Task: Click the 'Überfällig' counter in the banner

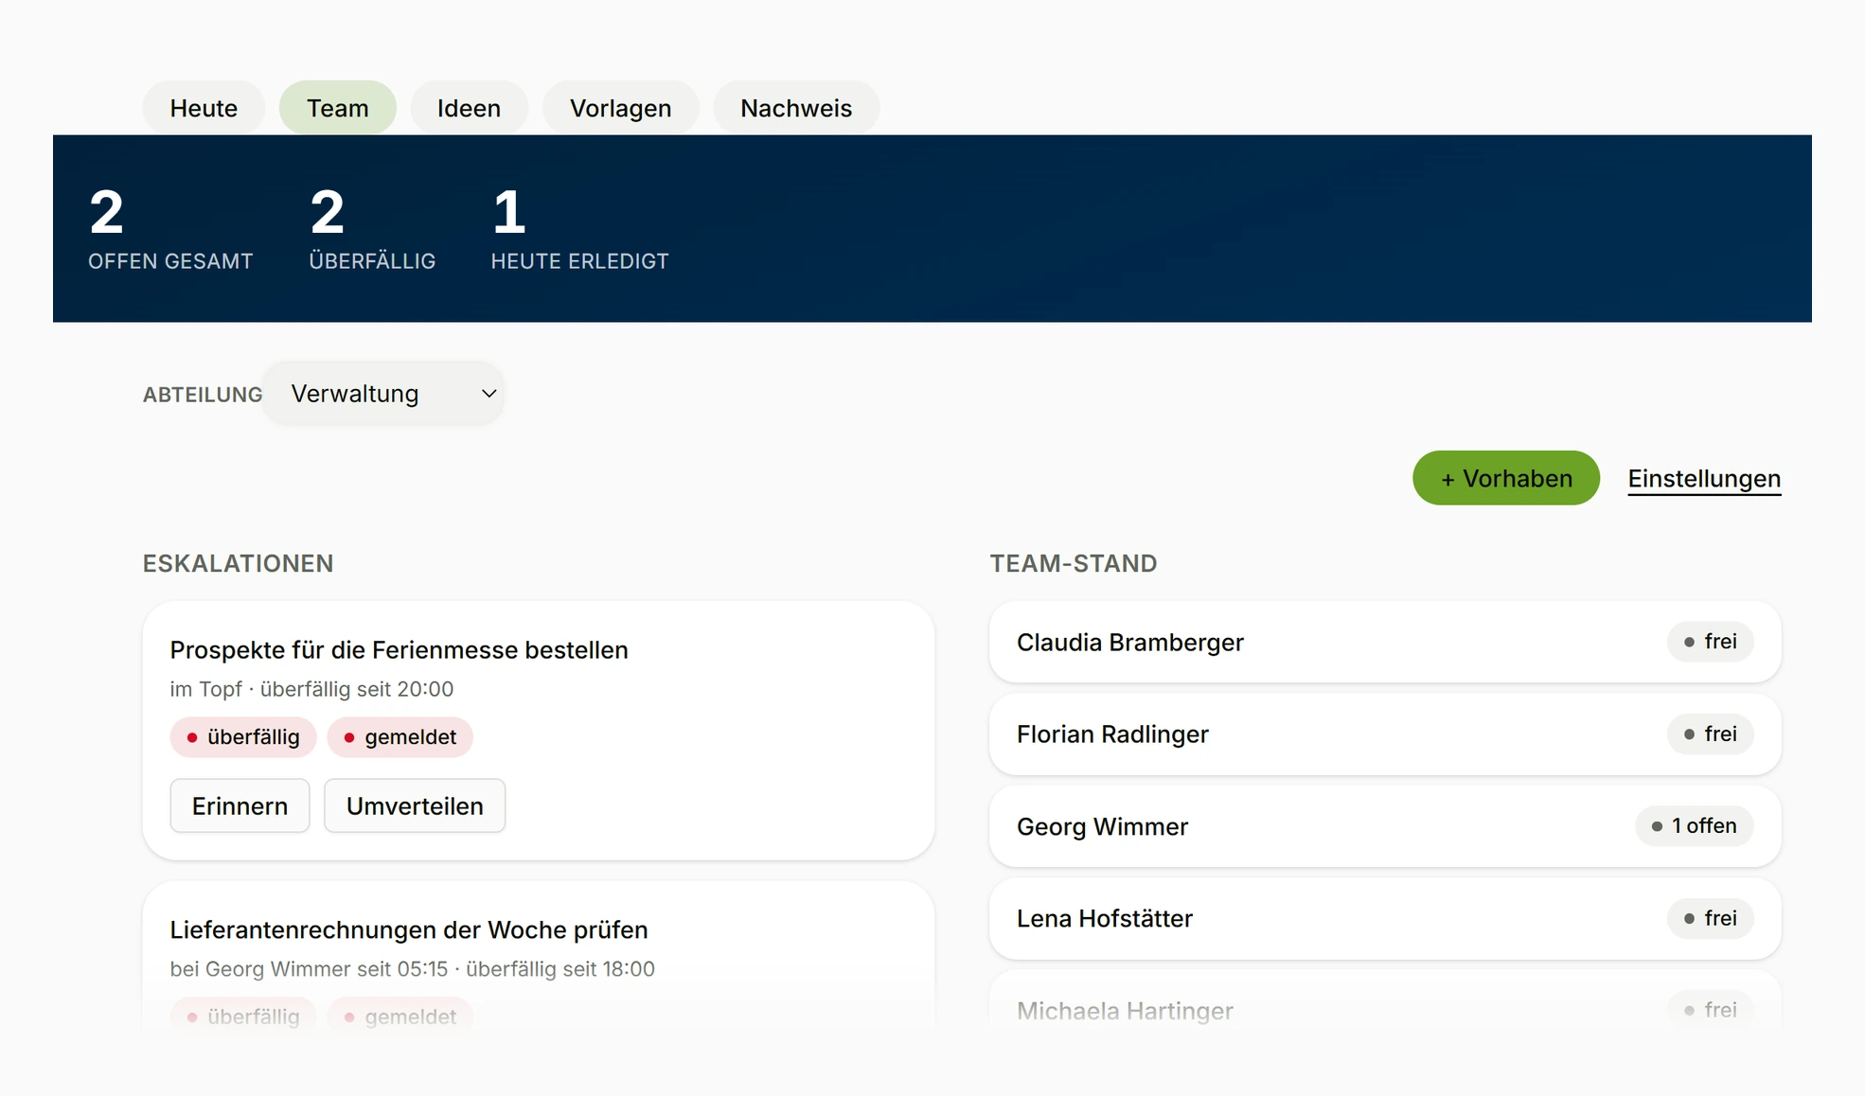Action: [372, 228]
